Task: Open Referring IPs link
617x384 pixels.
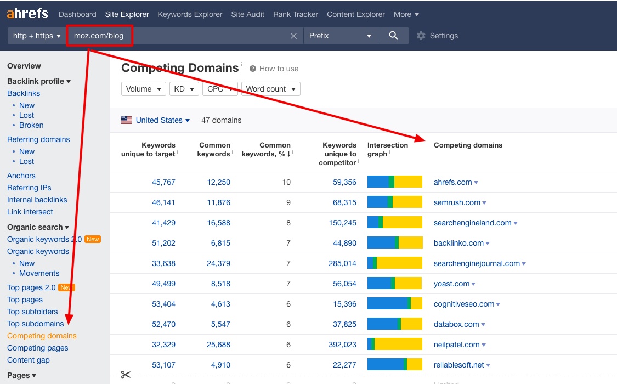Action: pyautogui.click(x=29, y=188)
